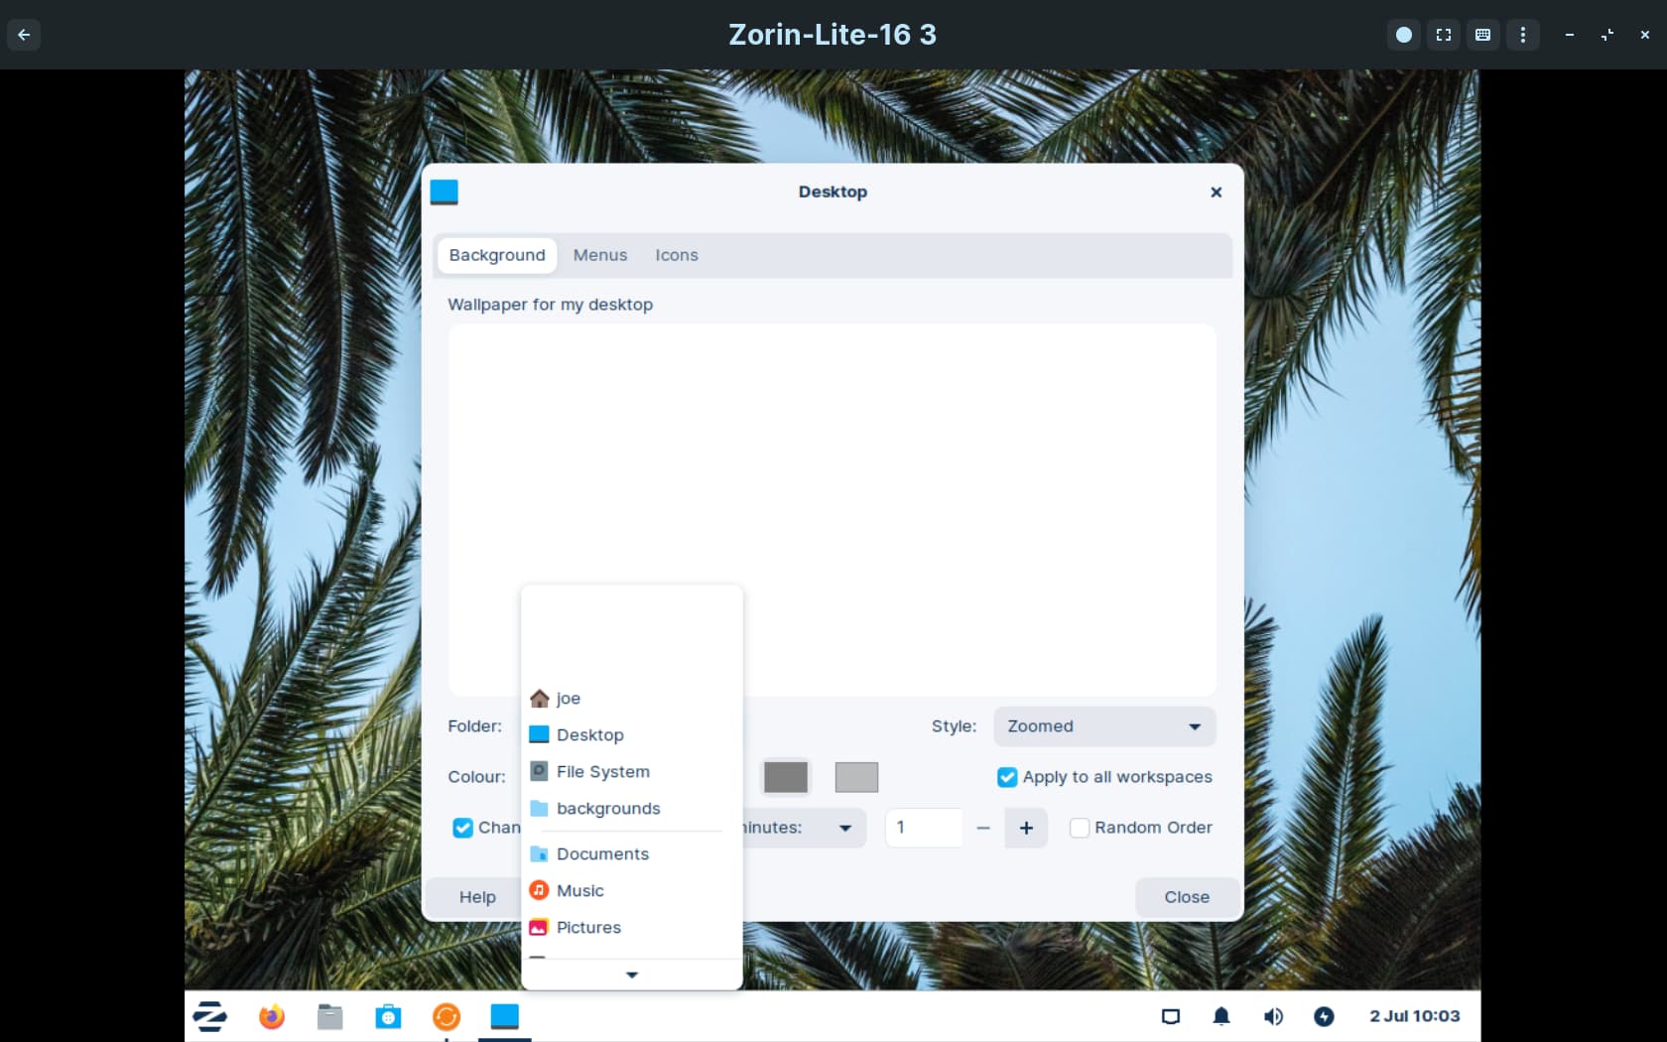Open the Zorin start menu icon
Image resolution: width=1667 pixels, height=1042 pixels.
pos(209,1016)
